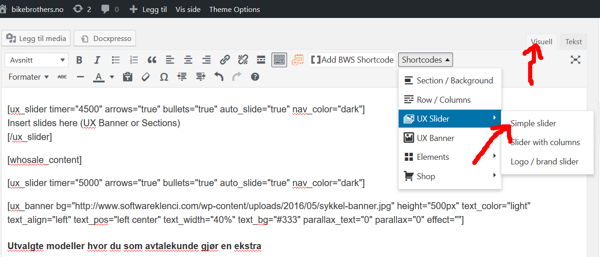
Task: Center align the text
Action: tap(188, 60)
